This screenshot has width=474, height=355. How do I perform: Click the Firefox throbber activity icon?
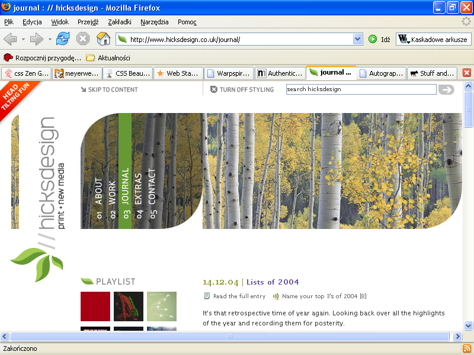(466, 21)
